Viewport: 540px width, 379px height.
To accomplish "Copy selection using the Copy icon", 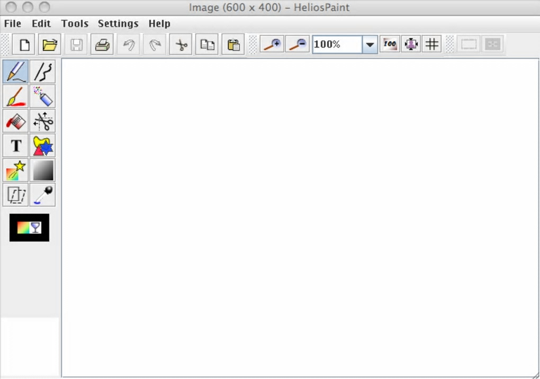I will pos(207,44).
